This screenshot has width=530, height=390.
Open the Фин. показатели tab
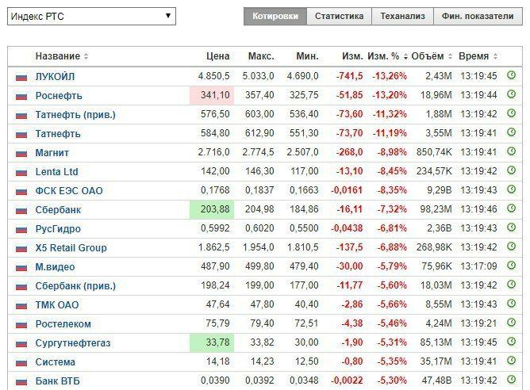pyautogui.click(x=478, y=16)
